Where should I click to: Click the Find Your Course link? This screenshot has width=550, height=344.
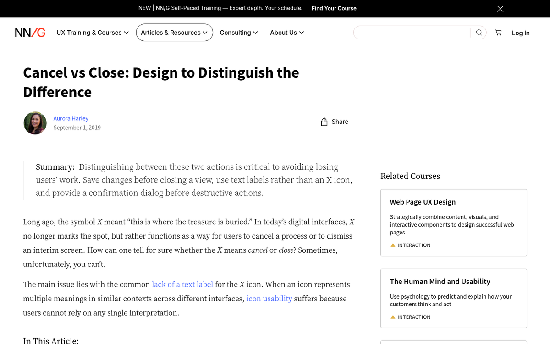[334, 8]
